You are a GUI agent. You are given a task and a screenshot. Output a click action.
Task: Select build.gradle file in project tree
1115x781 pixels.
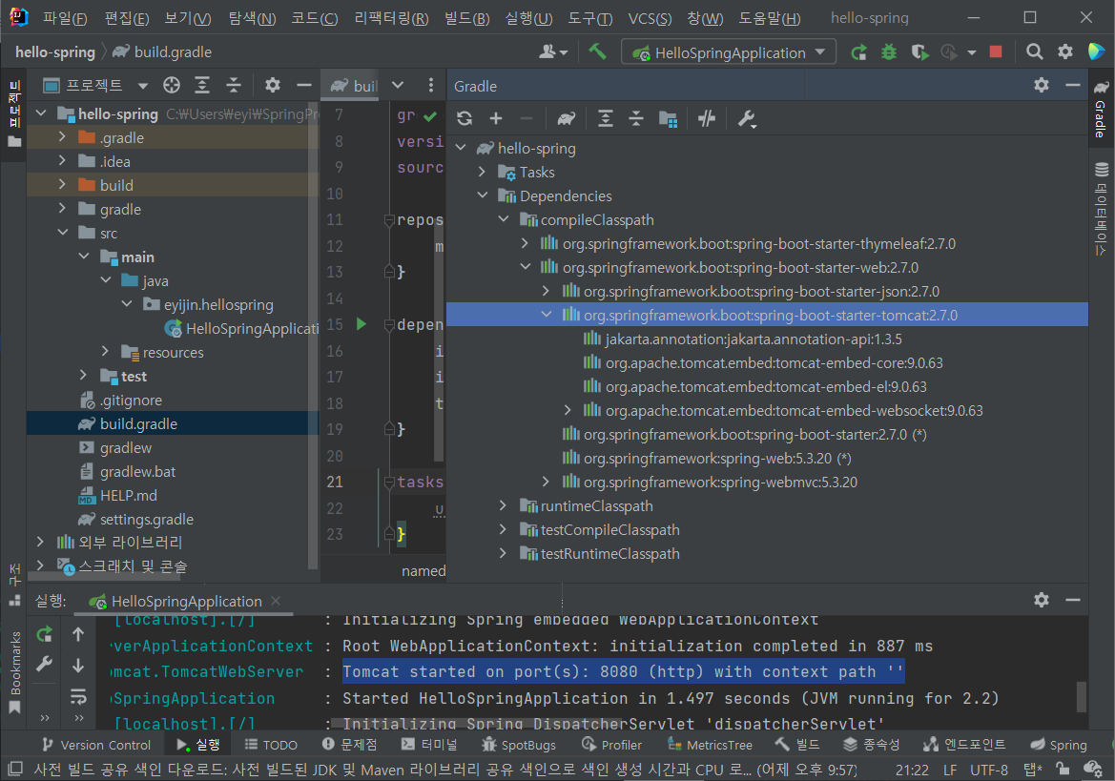pos(173,423)
